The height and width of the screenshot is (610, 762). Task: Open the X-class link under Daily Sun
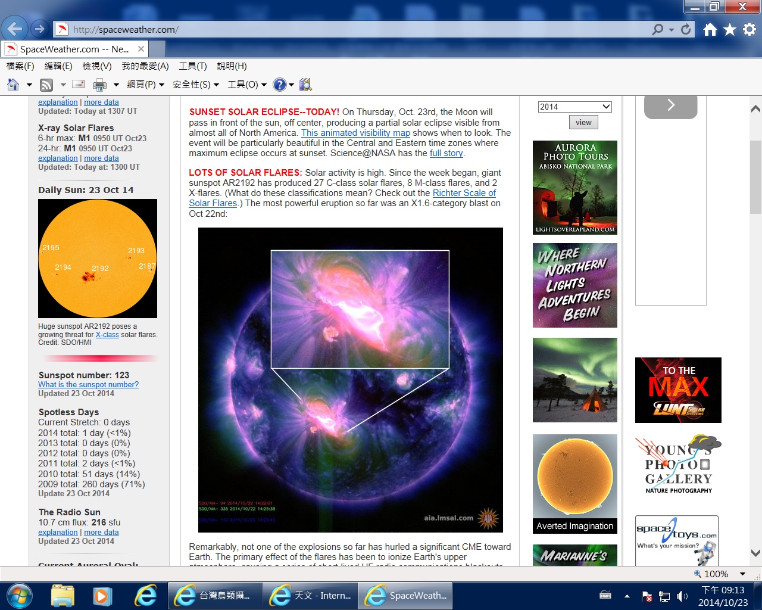coord(107,335)
